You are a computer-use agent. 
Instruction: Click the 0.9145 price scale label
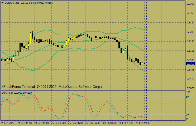[190, 69]
